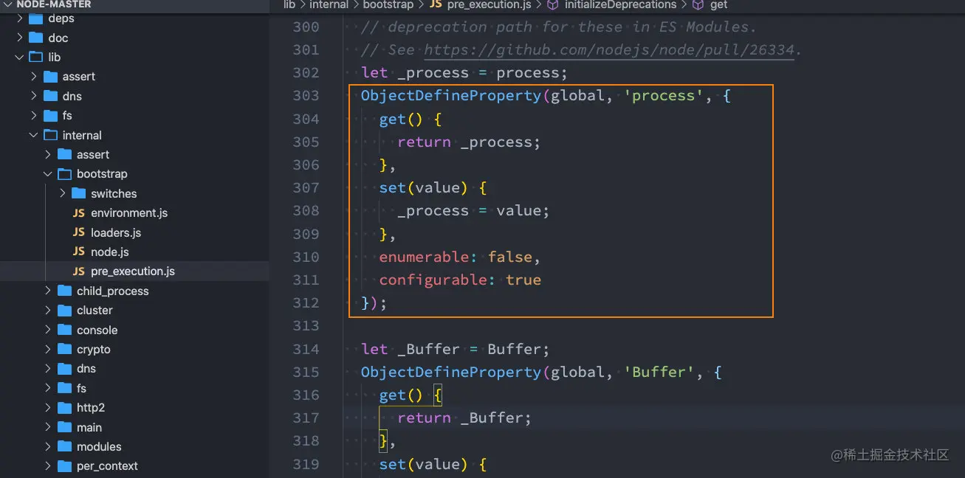Image resolution: width=965 pixels, height=478 pixels.
Task: Select the dns folder under lib
Action: click(72, 96)
